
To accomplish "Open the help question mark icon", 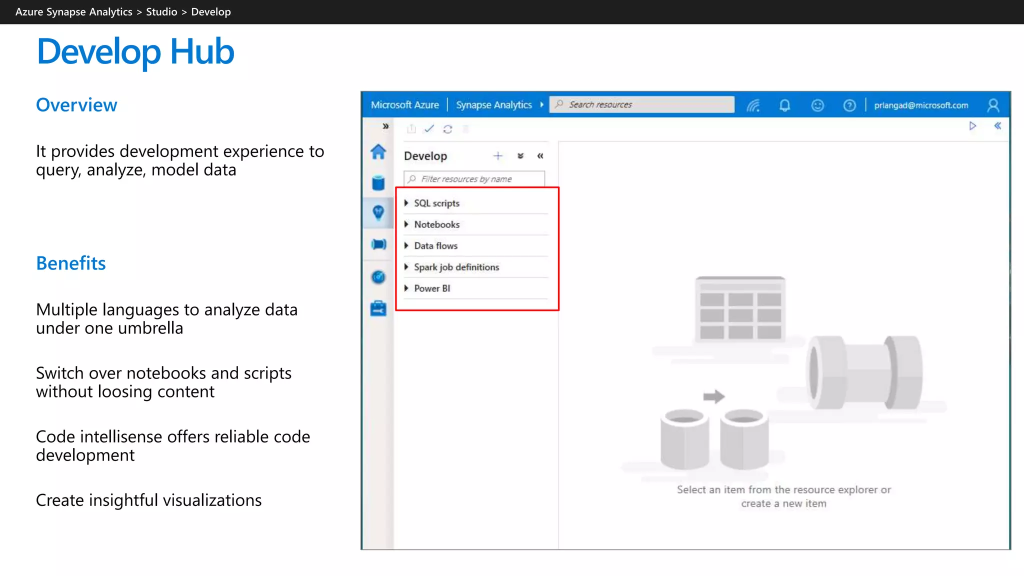I will pos(849,105).
